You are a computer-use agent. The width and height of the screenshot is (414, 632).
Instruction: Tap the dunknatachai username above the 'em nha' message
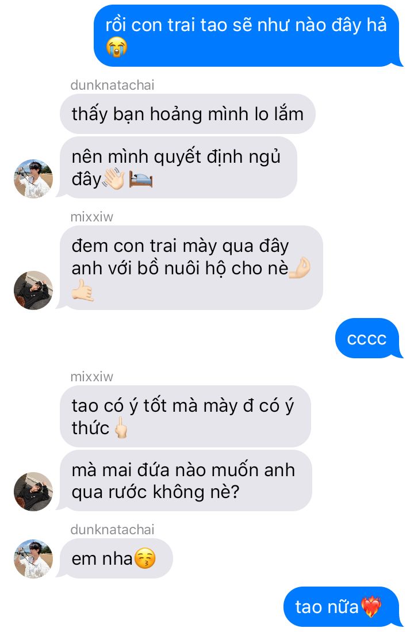coord(112,530)
